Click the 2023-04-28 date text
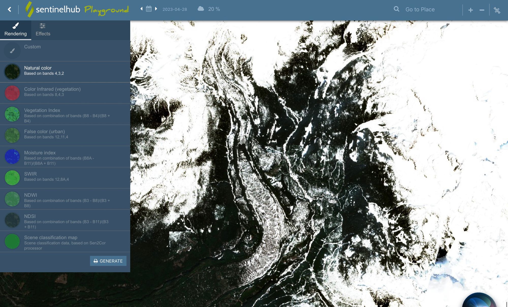The image size is (508, 307). (x=175, y=9)
